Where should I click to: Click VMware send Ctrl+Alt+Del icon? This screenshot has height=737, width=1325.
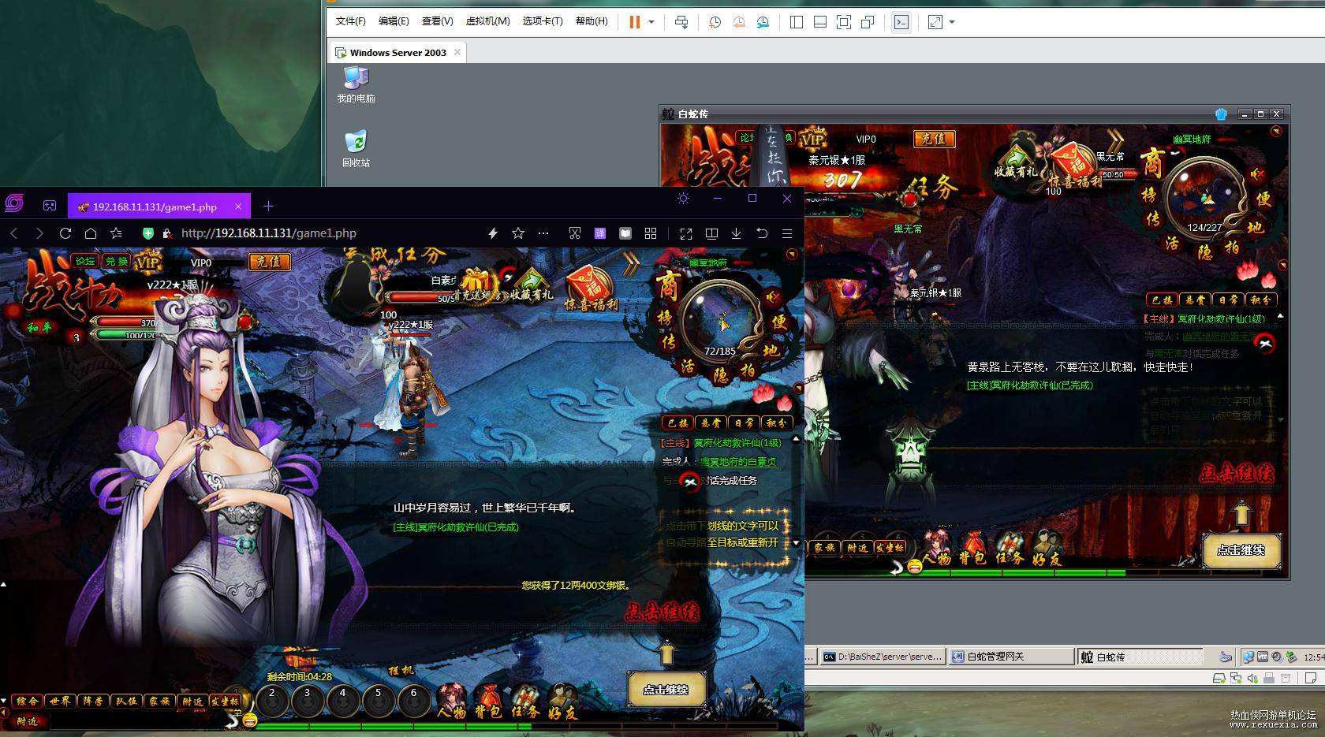tap(681, 22)
